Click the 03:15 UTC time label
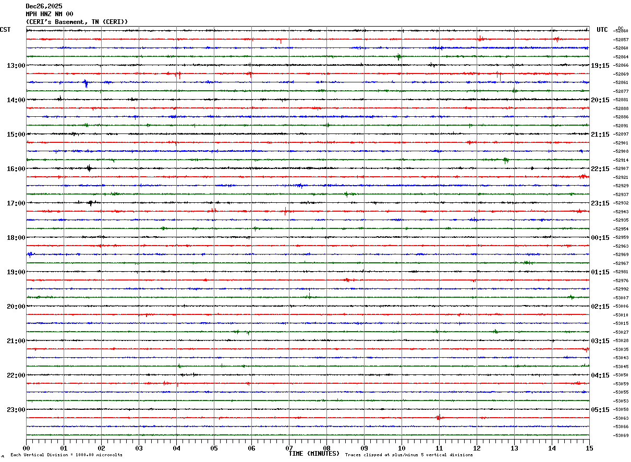The image size is (631, 462). 600,341
